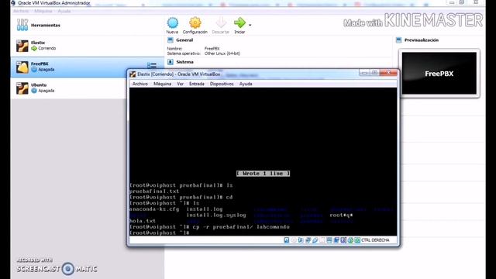The width and height of the screenshot is (496, 279).
Task: Open Ayuda menu in VirtualBox Administrador
Action: pos(64,11)
